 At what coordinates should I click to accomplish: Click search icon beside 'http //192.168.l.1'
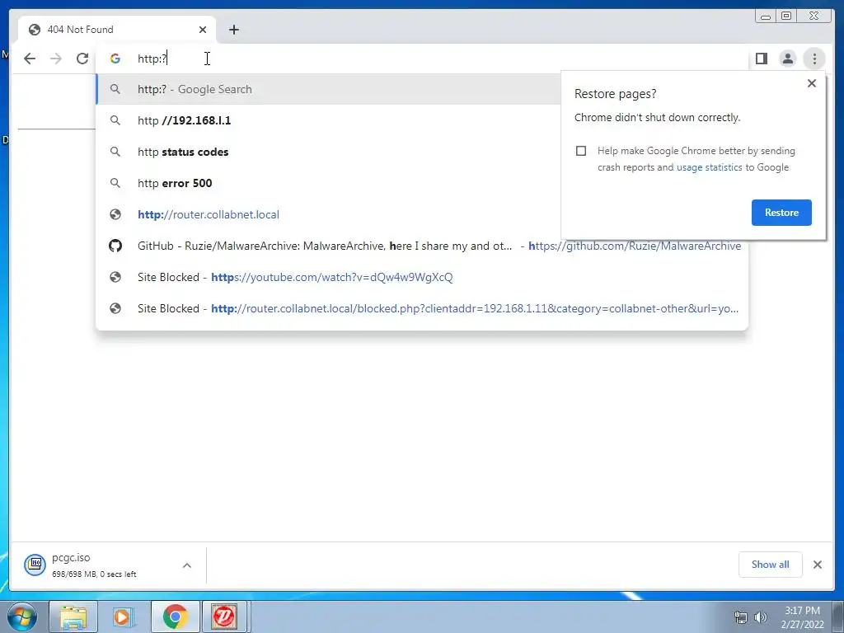click(x=115, y=120)
